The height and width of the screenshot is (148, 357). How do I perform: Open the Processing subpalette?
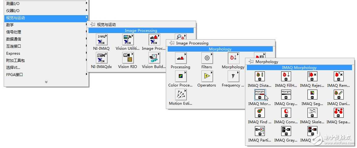[x=181, y=58]
